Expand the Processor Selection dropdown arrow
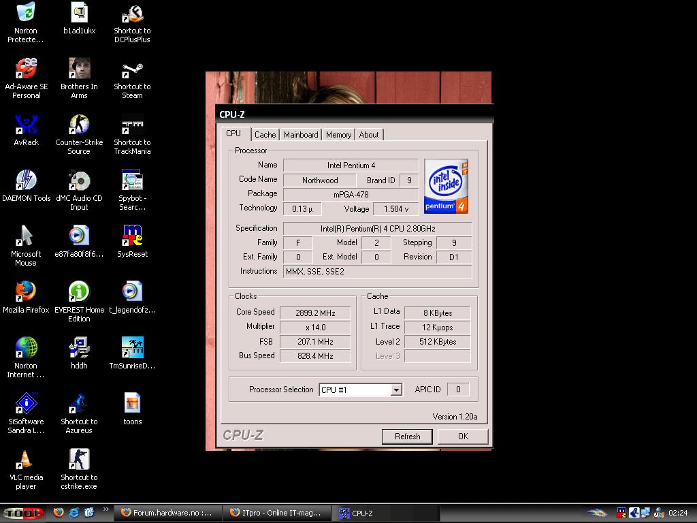 [396, 390]
